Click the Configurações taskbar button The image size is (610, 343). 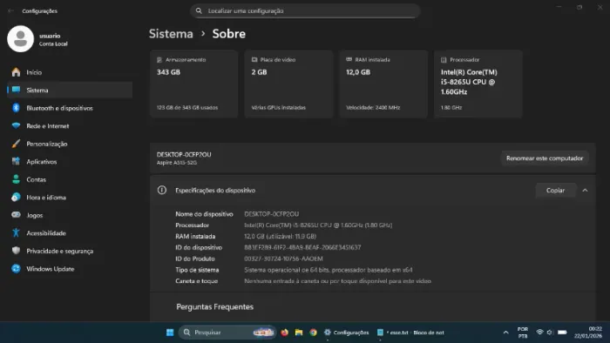(347, 333)
